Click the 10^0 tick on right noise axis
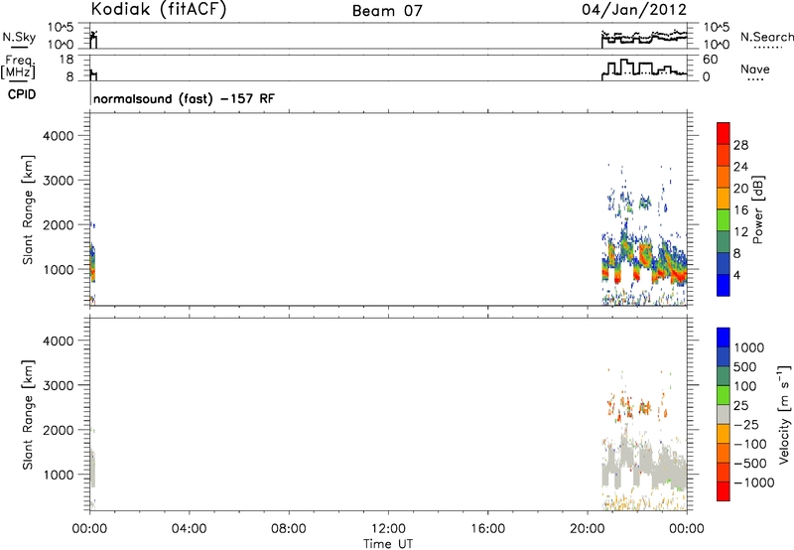Screen dimensions: 794x550 [x=716, y=45]
